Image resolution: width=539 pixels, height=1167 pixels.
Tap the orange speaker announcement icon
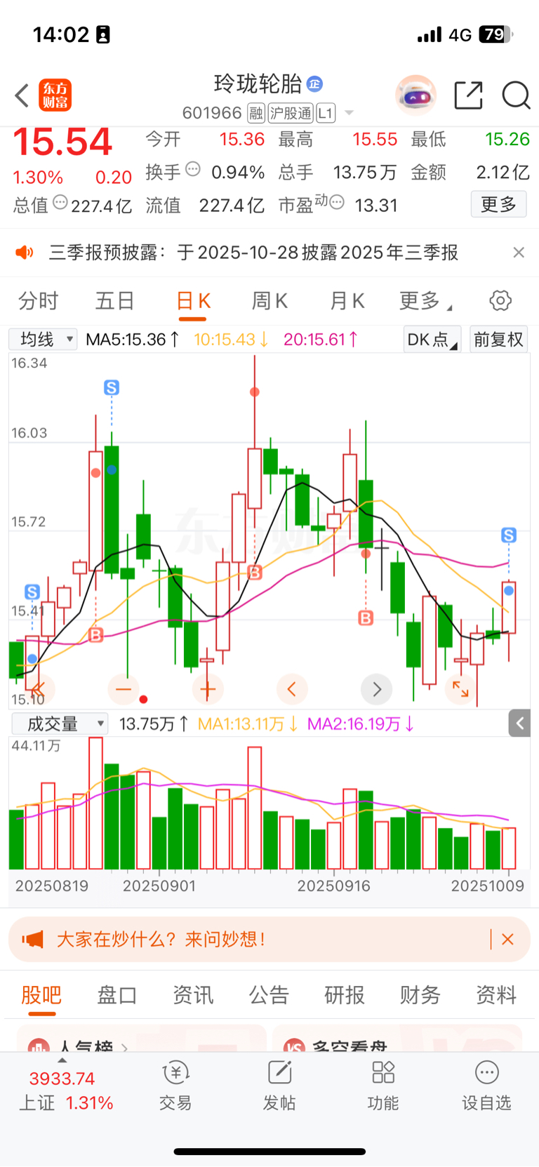click(x=25, y=253)
